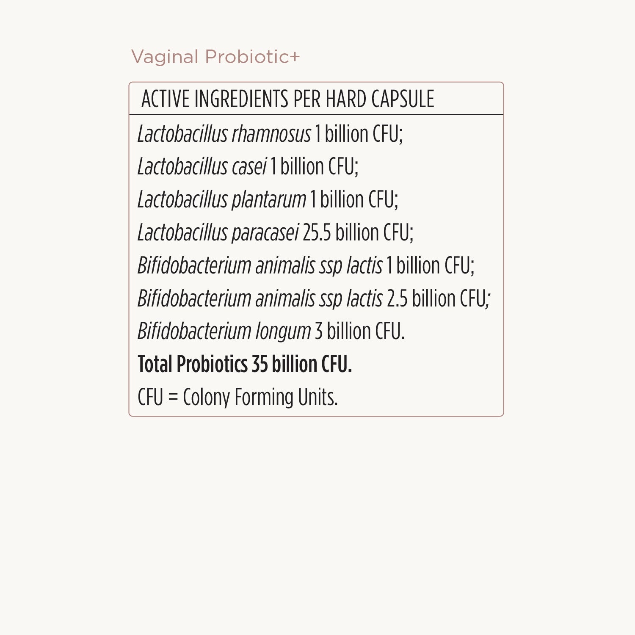The width and height of the screenshot is (635, 635).
Task: Click the Active Ingredients Per Hard Capsule header
Action: pyautogui.click(x=287, y=99)
